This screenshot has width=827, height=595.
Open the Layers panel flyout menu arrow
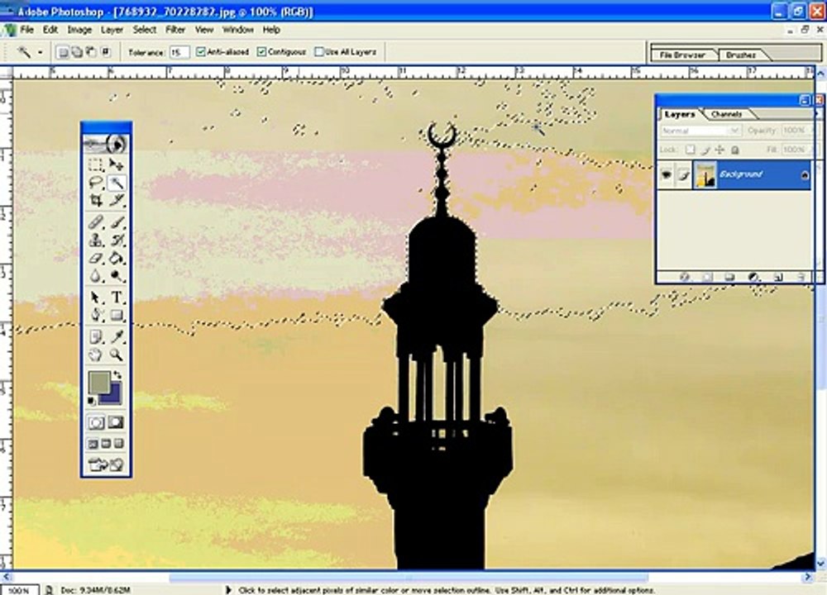click(x=818, y=114)
